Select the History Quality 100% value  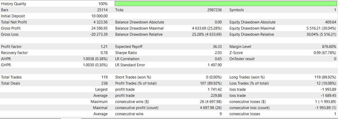click(x=103, y=4)
